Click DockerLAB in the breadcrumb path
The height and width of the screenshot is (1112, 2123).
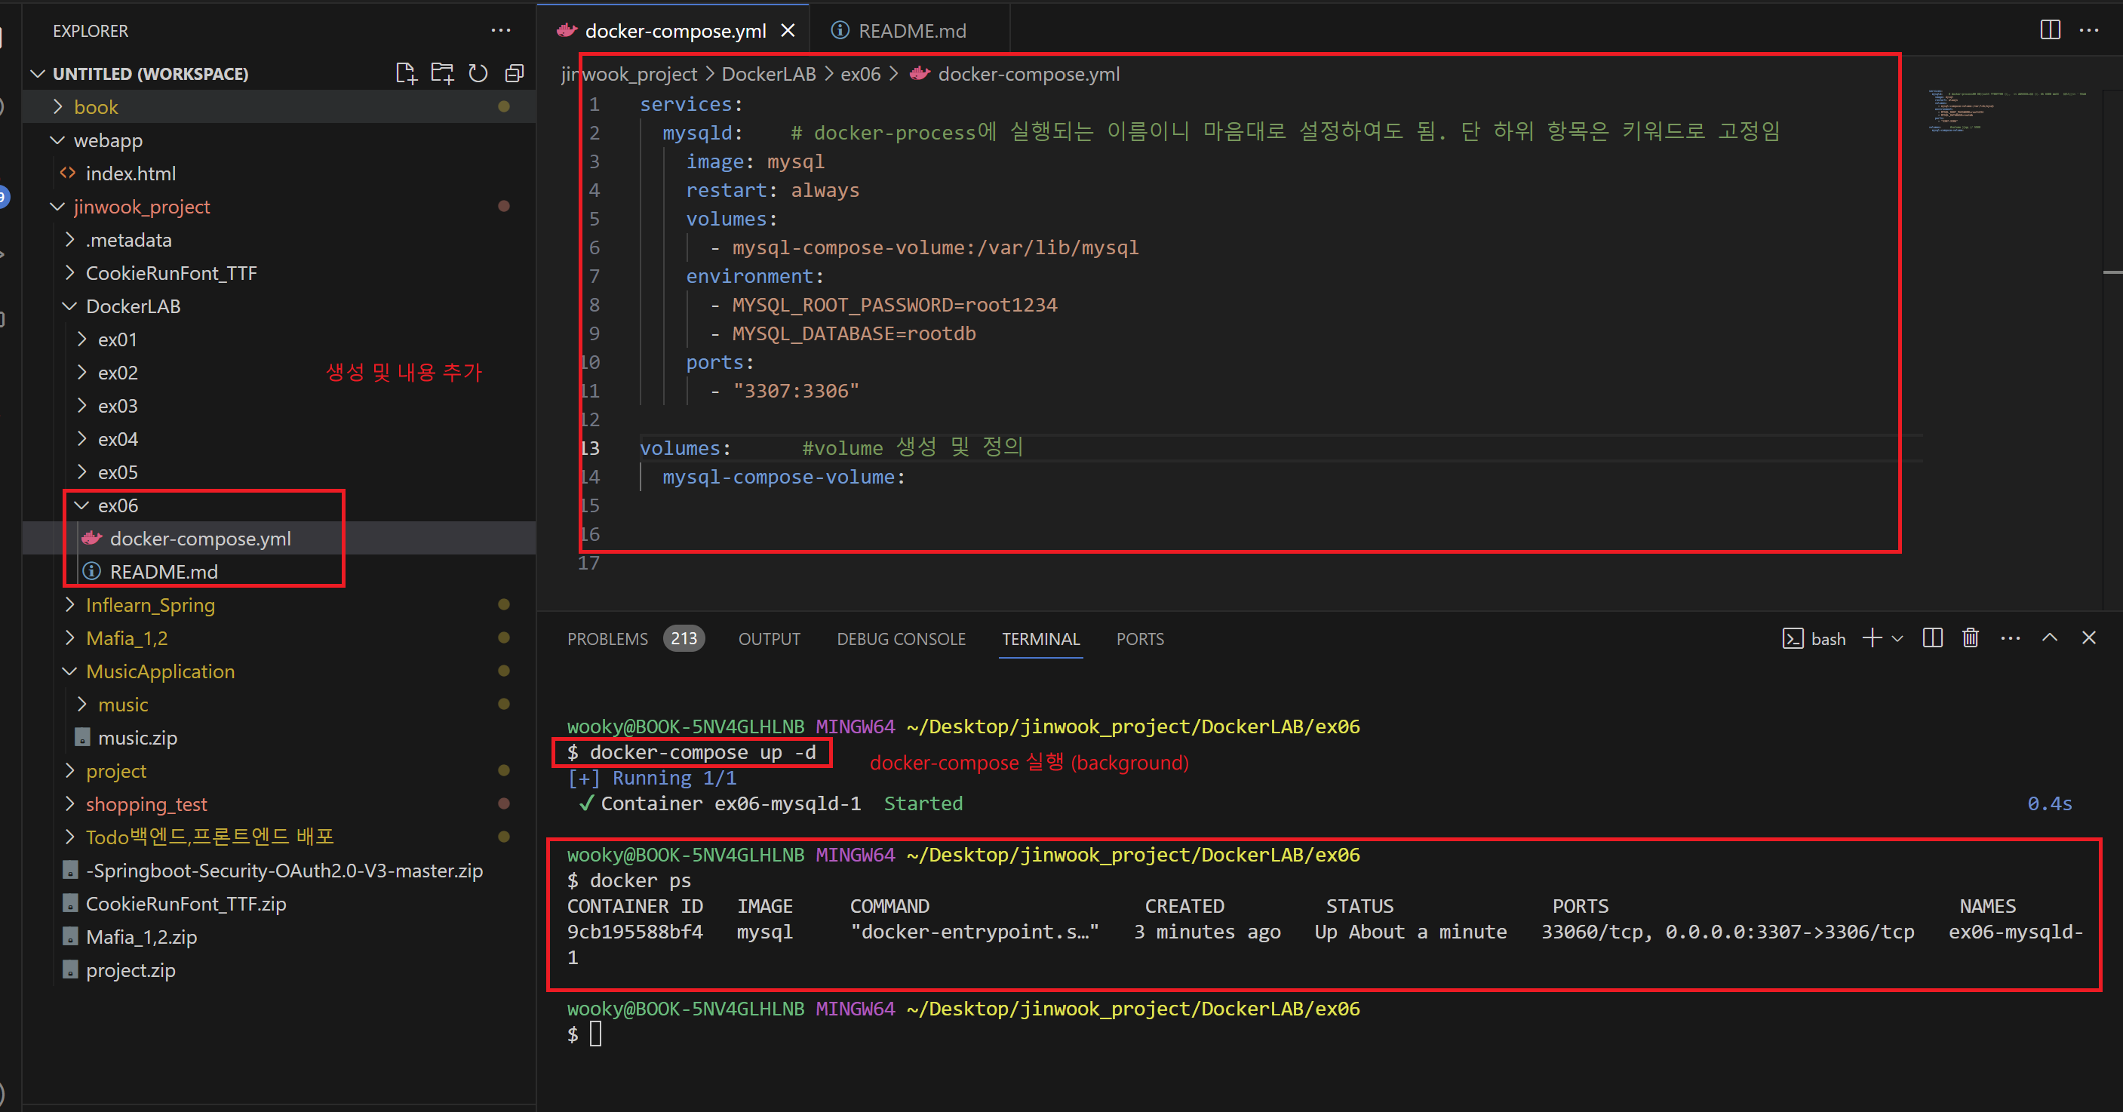click(x=768, y=74)
